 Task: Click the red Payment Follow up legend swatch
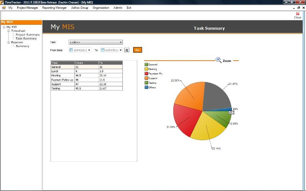click(146, 73)
